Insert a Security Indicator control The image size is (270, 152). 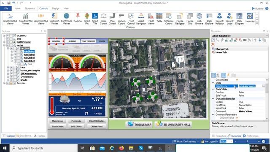click(x=219, y=19)
